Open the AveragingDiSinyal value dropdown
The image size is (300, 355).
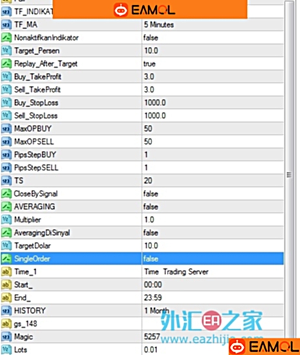point(213,233)
